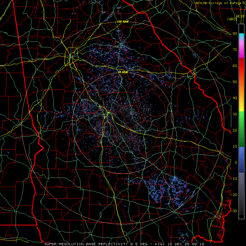Click the 10 value on the dBZ scale
This screenshot has width=246, height=246.
235,147
